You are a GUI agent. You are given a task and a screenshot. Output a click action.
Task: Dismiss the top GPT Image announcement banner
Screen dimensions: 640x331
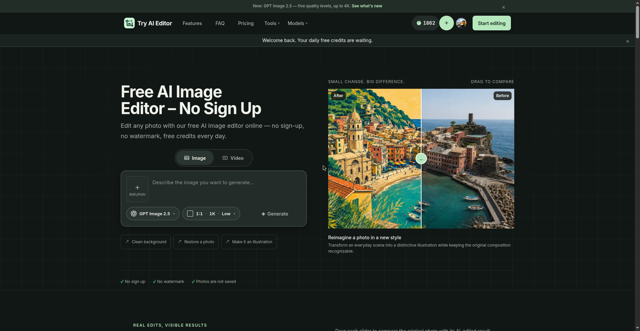pos(503,7)
